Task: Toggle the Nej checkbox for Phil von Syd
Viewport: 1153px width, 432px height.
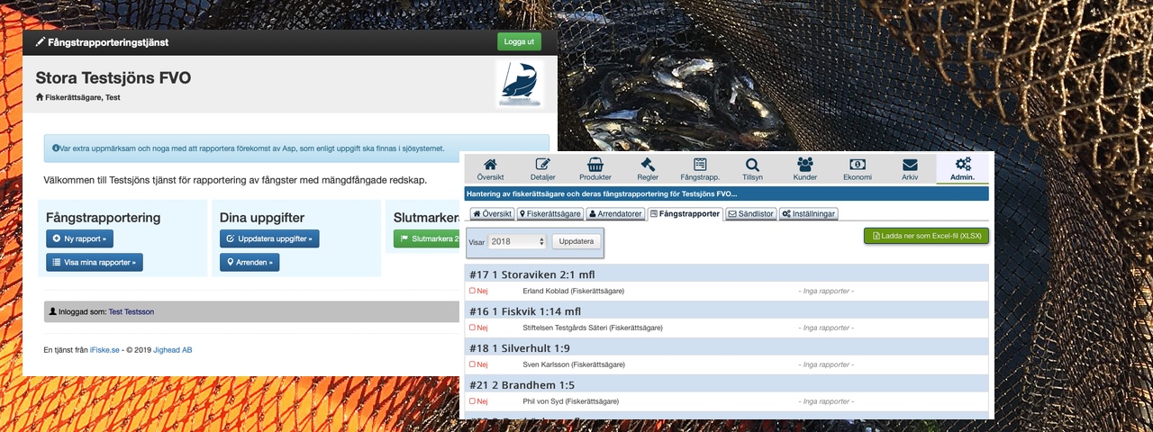Action: 472,401
